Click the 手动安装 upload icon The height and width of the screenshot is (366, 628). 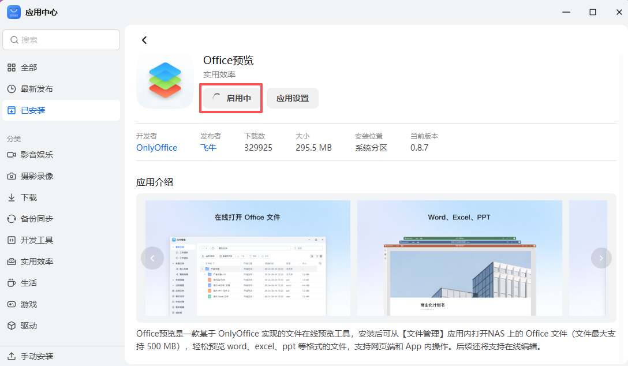point(12,356)
